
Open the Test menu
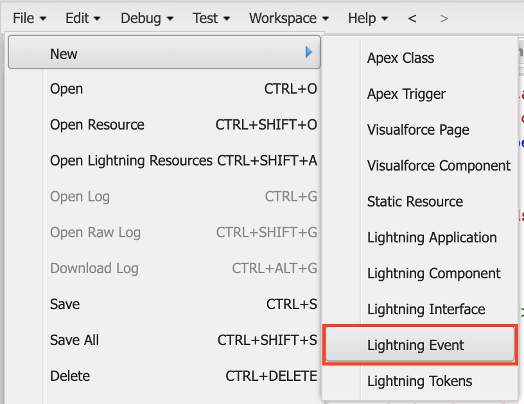(207, 18)
